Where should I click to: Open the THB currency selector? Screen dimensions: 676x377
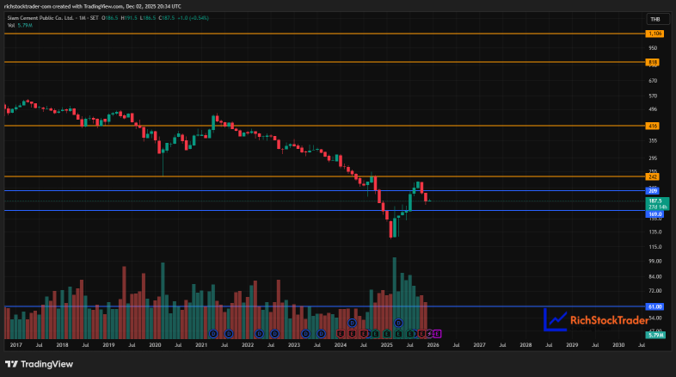[x=657, y=19]
